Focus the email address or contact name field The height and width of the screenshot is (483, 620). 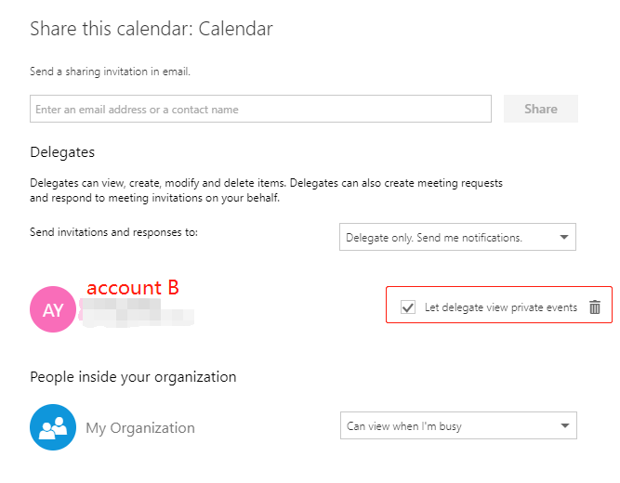pyautogui.click(x=260, y=110)
